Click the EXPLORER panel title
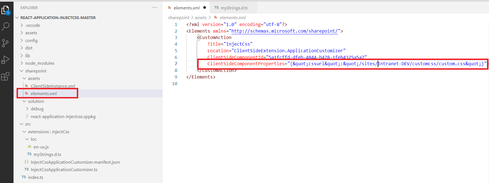Image resolution: width=489 pixels, height=183 pixels. pyautogui.click(x=29, y=8)
